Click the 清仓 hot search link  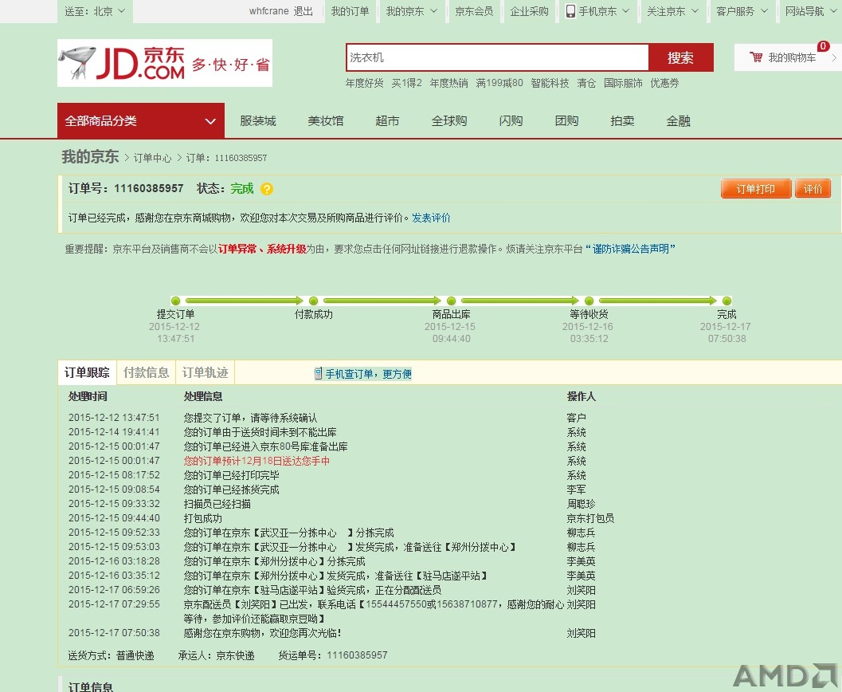[586, 83]
